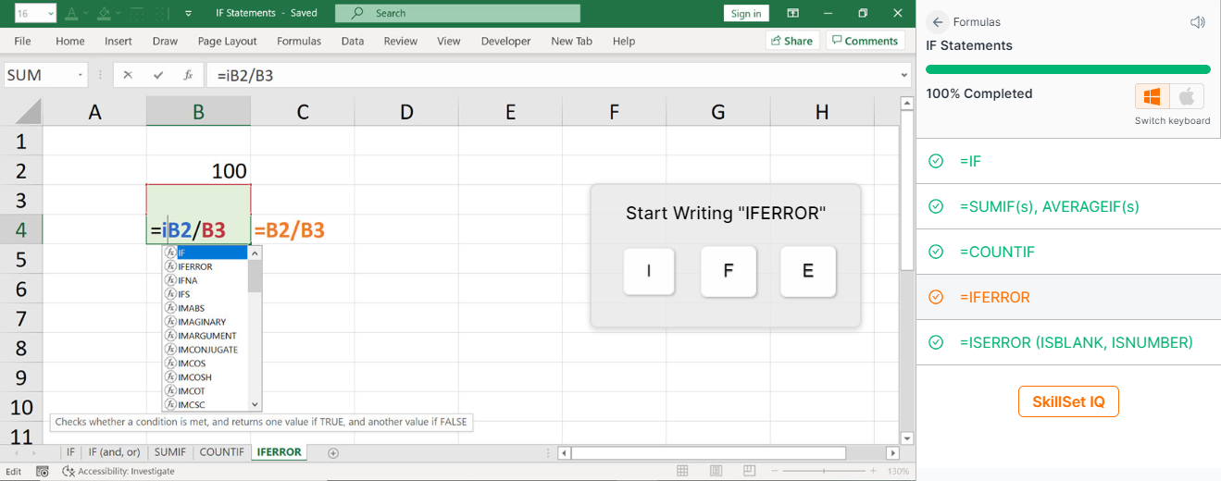This screenshot has height=481, width=1221.
Task: Go back with the arrow next to Formulas
Action: click(x=938, y=22)
